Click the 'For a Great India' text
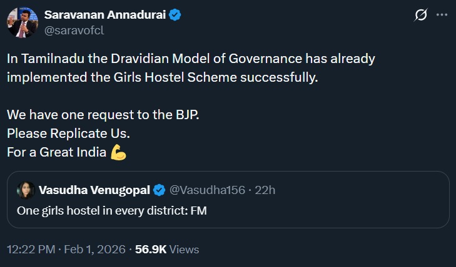 click(56, 152)
